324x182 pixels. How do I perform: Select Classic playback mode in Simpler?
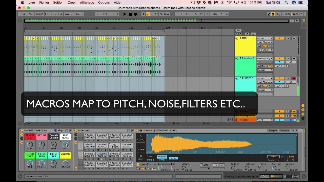[x=140, y=138]
